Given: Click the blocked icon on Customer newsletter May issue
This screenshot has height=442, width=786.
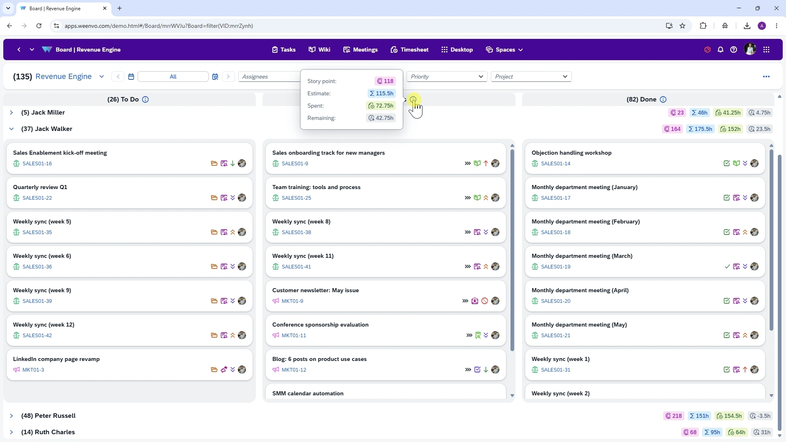Looking at the screenshot, I should click(x=485, y=301).
